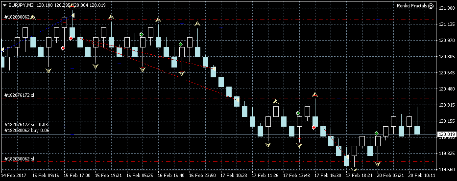Select the top #182080062 take profit line label
Viewport: 457px width, 181px height.
pyautogui.click(x=17, y=17)
